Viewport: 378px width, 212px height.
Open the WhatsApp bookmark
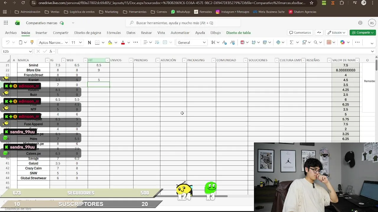tap(180, 12)
